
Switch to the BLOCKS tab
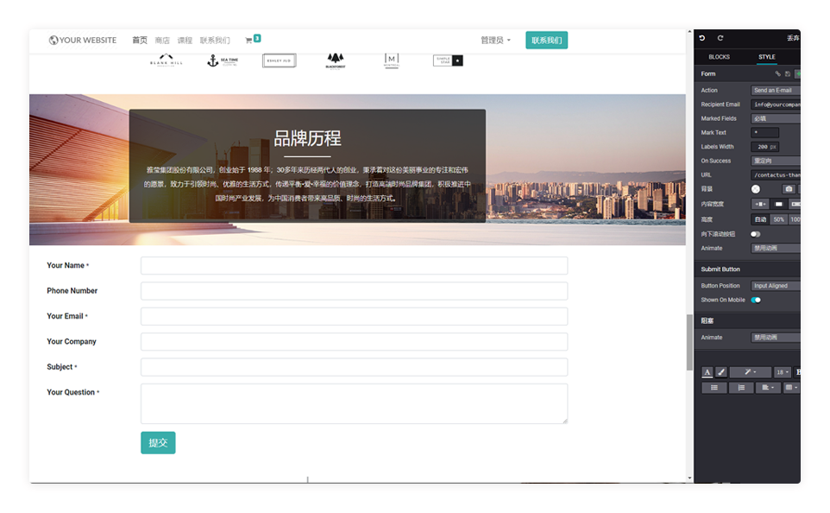tap(719, 57)
